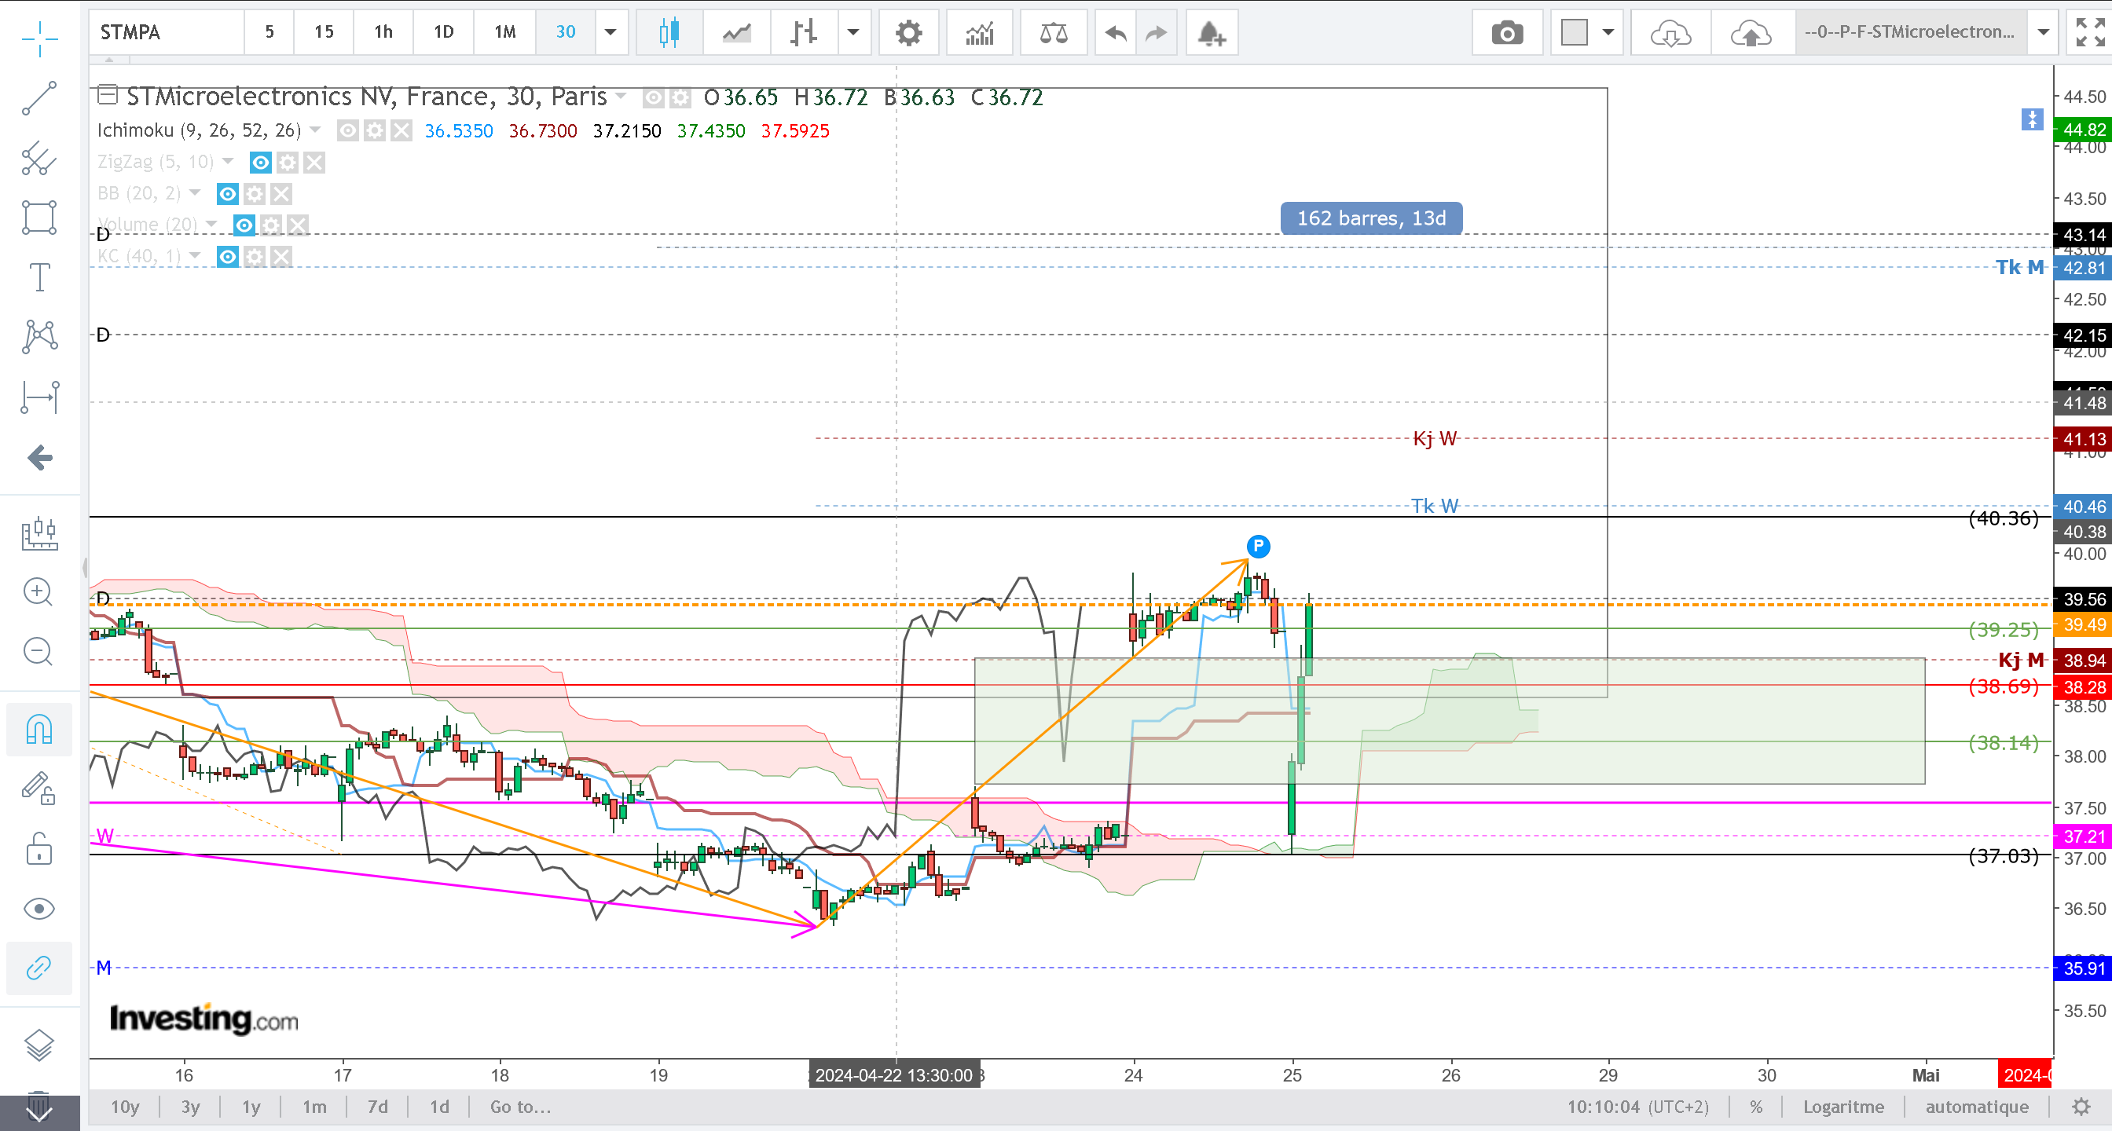The height and width of the screenshot is (1131, 2112).
Task: Enter fullscreen mode
Action: click(x=2089, y=33)
